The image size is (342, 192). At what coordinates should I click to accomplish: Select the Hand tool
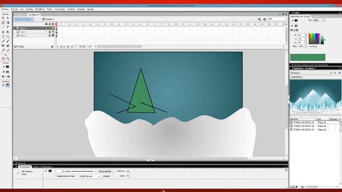coord(3,58)
